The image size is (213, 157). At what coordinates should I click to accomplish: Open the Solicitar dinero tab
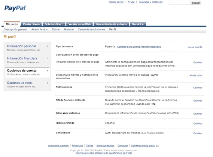point(54,24)
